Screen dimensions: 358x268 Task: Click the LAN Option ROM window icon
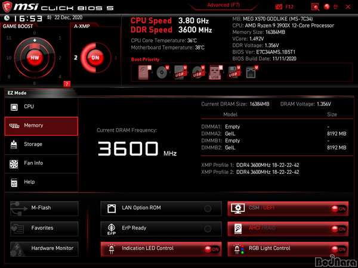coord(112,208)
